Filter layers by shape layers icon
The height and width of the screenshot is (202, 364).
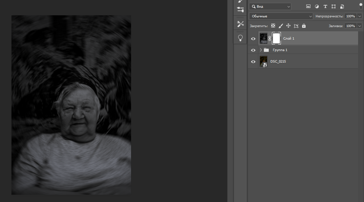click(x=334, y=7)
